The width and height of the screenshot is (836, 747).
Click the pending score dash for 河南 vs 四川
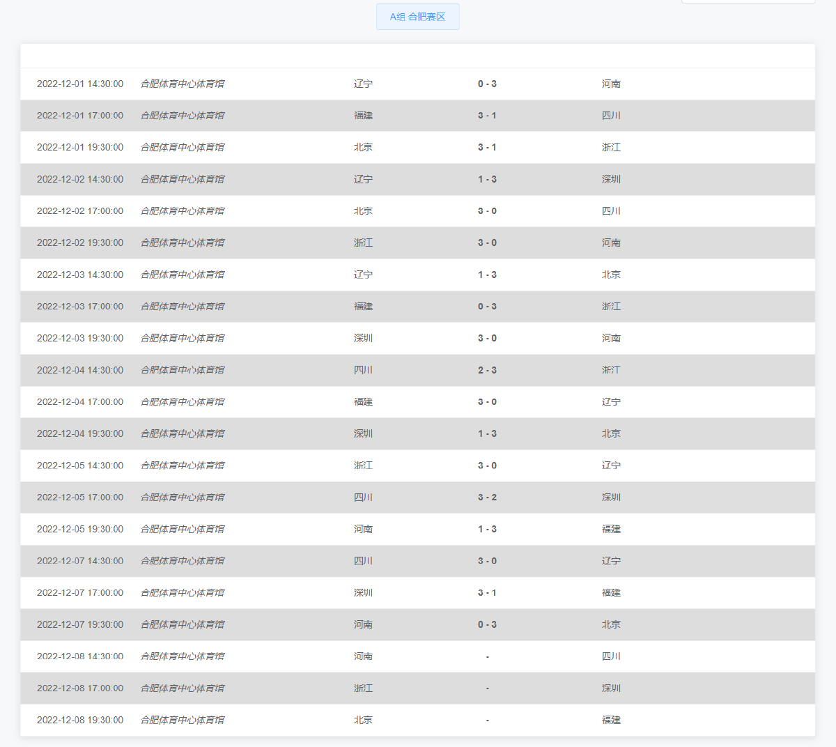click(487, 656)
